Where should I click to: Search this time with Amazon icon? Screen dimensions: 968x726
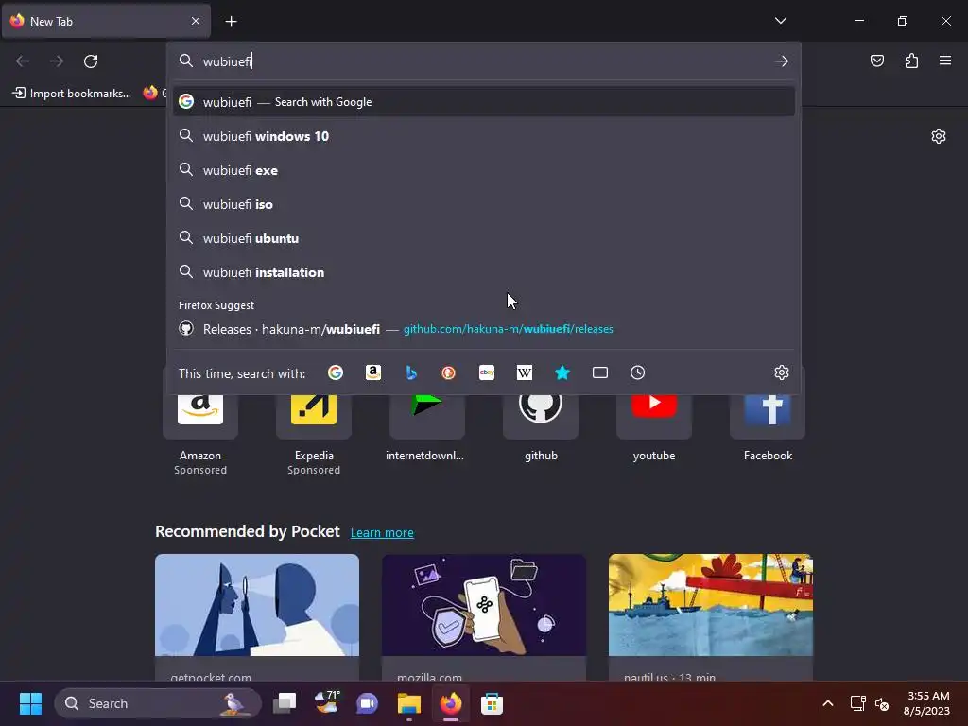(x=372, y=372)
